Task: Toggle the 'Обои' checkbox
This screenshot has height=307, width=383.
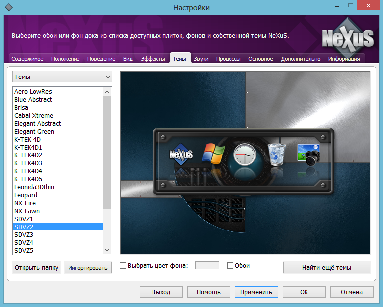Action: [230, 265]
